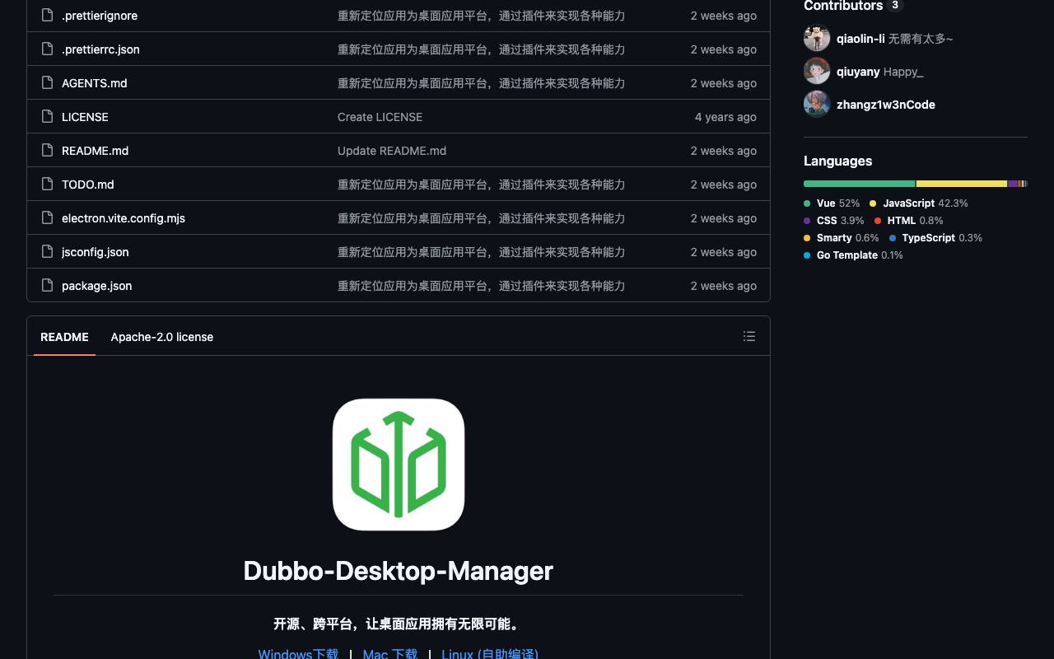Viewport: 1054px width, 659px height.
Task: Select the TypeScript 0.3% language entry
Action: 936,238
